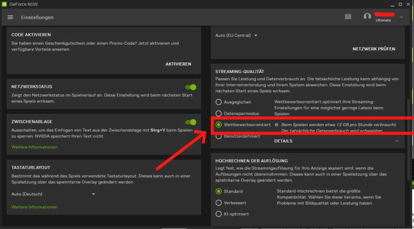The height and width of the screenshot is (229, 414).
Task: Click the Ultimate membership label
Action: point(383,20)
